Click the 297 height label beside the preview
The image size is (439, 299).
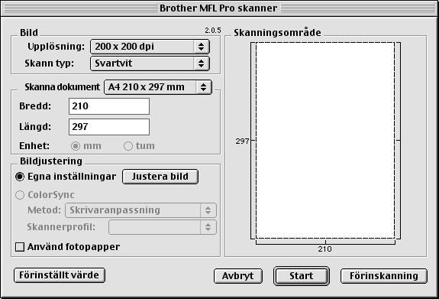click(x=242, y=141)
